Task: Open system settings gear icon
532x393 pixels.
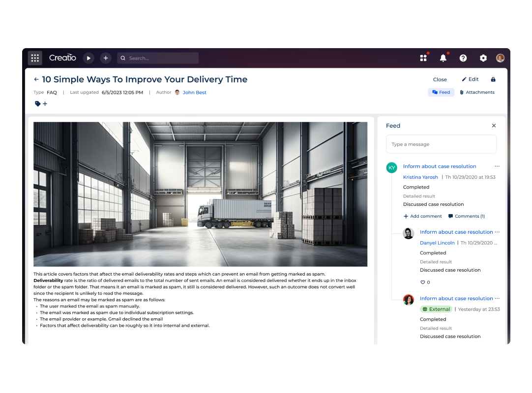Action: click(x=483, y=58)
